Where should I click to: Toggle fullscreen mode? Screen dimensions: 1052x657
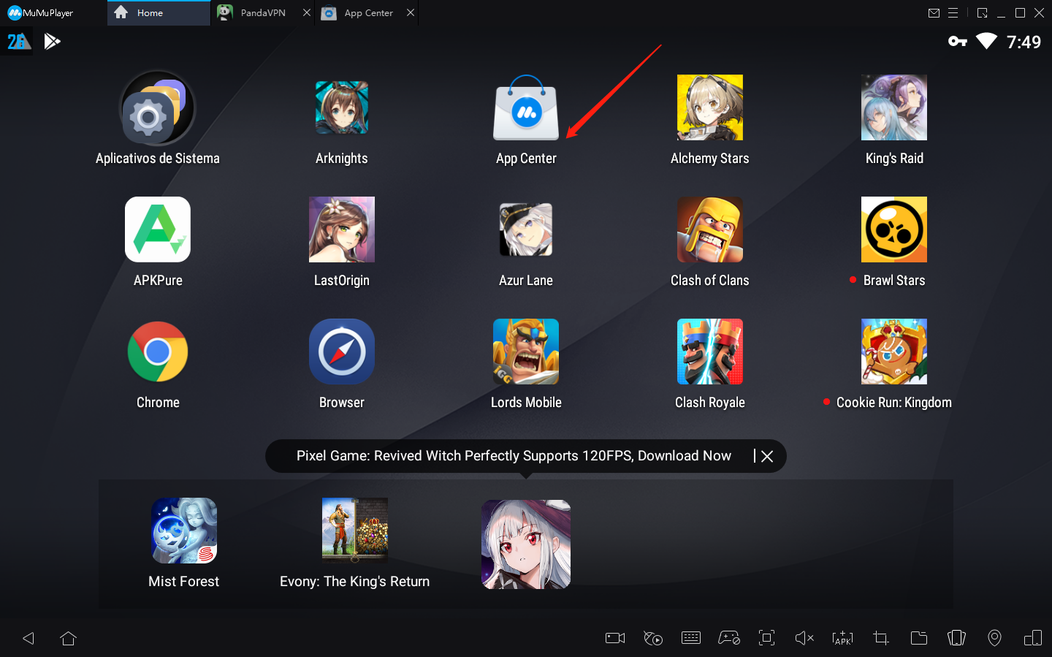coord(766,637)
